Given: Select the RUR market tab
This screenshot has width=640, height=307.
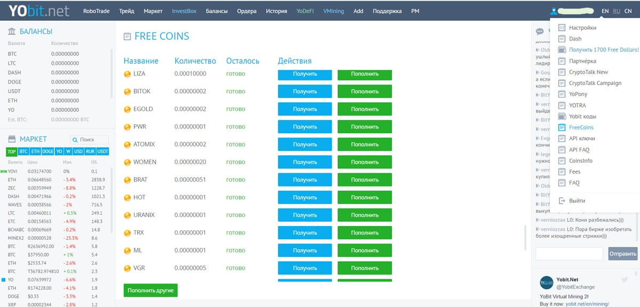Looking at the screenshot, I should tap(91, 151).
